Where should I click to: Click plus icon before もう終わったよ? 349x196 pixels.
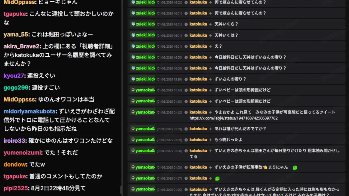pyautogui.click(x=210, y=140)
